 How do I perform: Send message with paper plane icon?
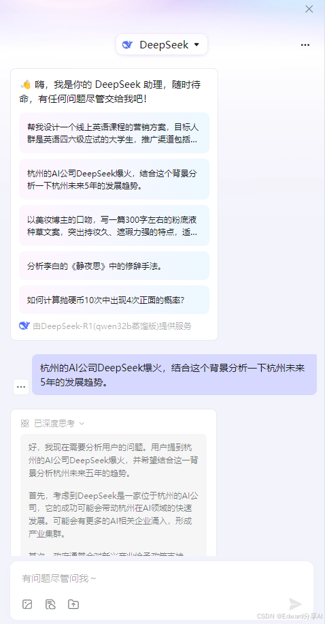(x=295, y=604)
